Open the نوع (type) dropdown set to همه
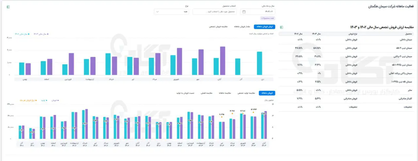Screen dimensions: 418x161 pos(171,12)
